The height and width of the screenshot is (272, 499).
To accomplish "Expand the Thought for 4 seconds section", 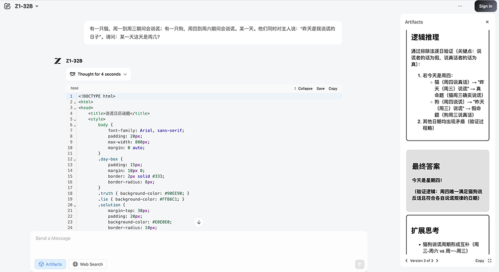I will [x=98, y=74].
